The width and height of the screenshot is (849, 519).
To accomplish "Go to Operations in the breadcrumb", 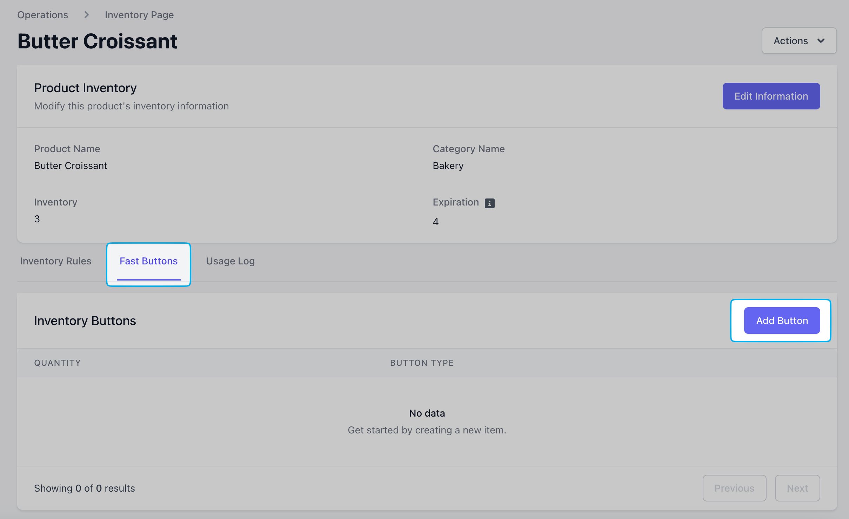I will coord(43,15).
